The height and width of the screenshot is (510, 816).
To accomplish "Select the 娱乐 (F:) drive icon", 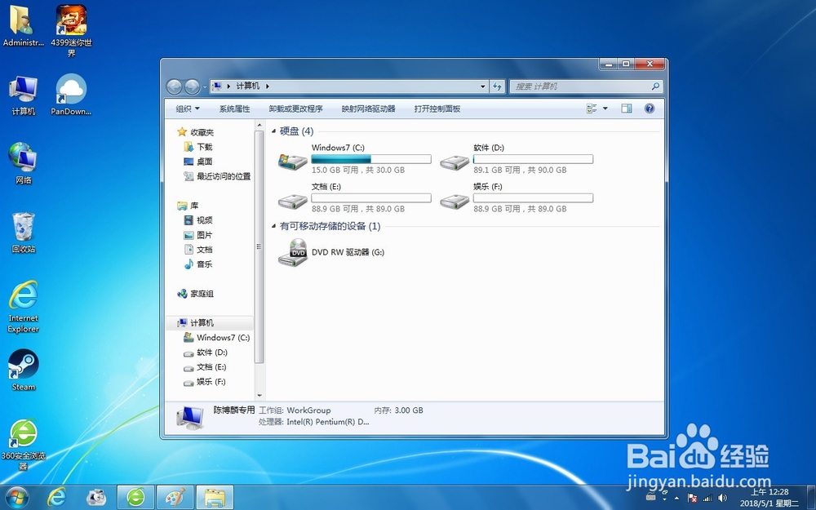I will (x=455, y=201).
